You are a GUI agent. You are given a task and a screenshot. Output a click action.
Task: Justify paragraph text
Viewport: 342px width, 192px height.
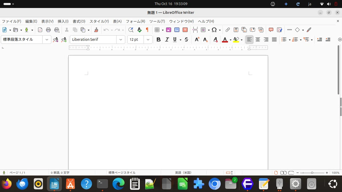[x=274, y=40]
